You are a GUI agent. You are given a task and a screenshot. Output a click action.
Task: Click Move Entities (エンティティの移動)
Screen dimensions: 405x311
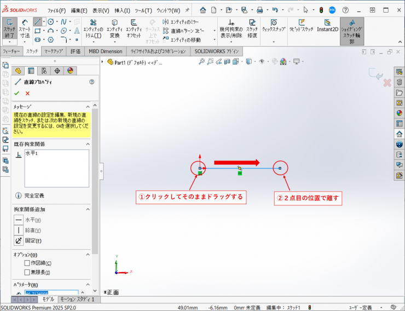click(182, 40)
